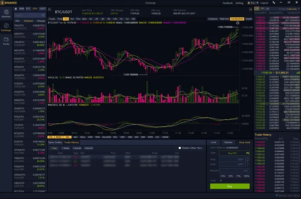Enable the KDJ indicator
Image resolution: width=301 pixels, height=199 pixels.
pyautogui.click(x=76, y=137)
